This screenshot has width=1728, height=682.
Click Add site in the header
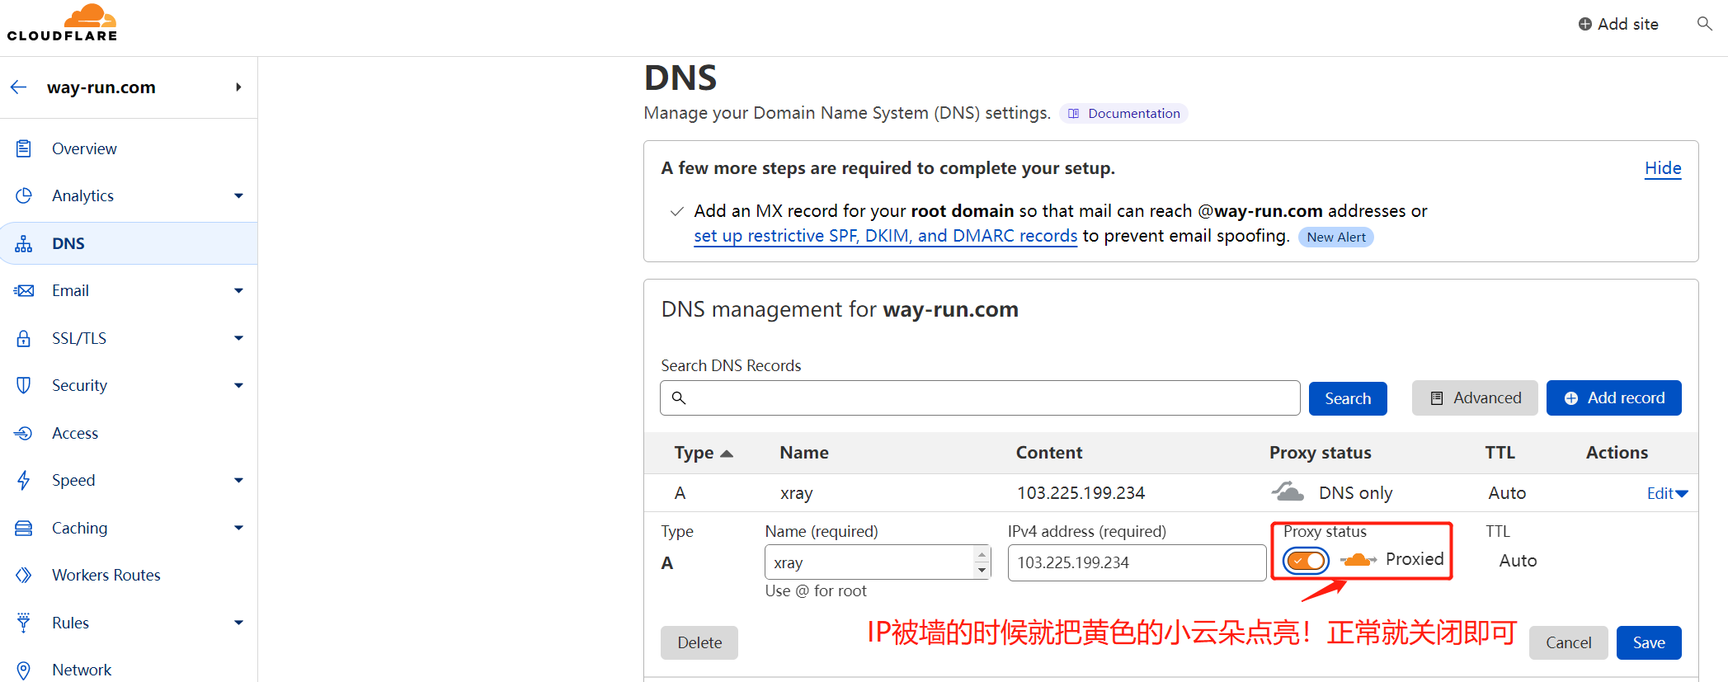tap(1618, 24)
